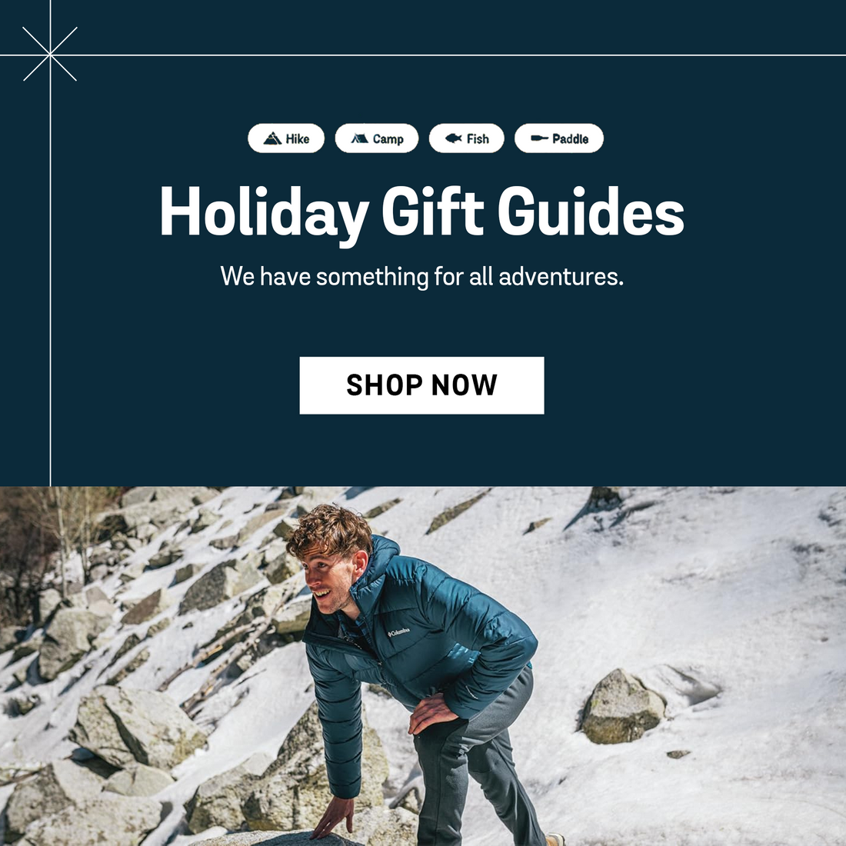Click the hiker's gray pants
846x846 pixels.
pos(475,766)
